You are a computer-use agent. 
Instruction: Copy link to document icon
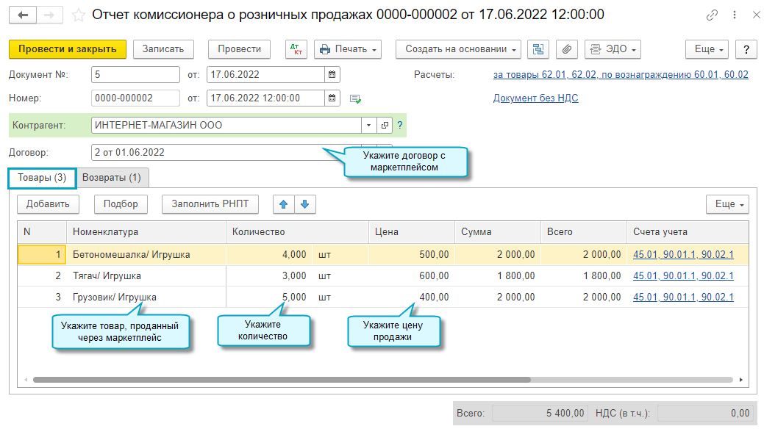(x=711, y=15)
